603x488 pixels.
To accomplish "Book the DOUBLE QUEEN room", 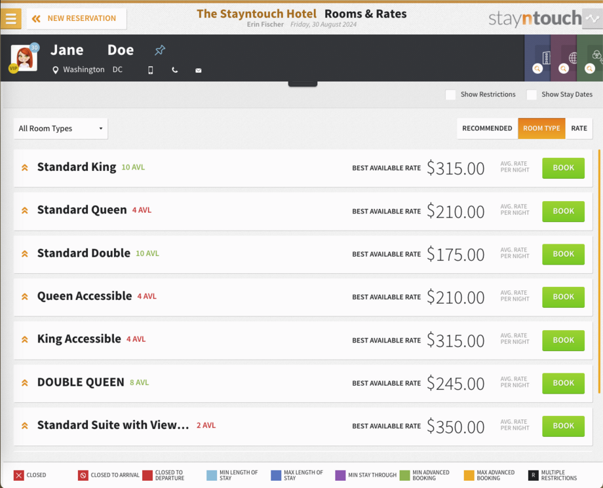I will tap(564, 383).
